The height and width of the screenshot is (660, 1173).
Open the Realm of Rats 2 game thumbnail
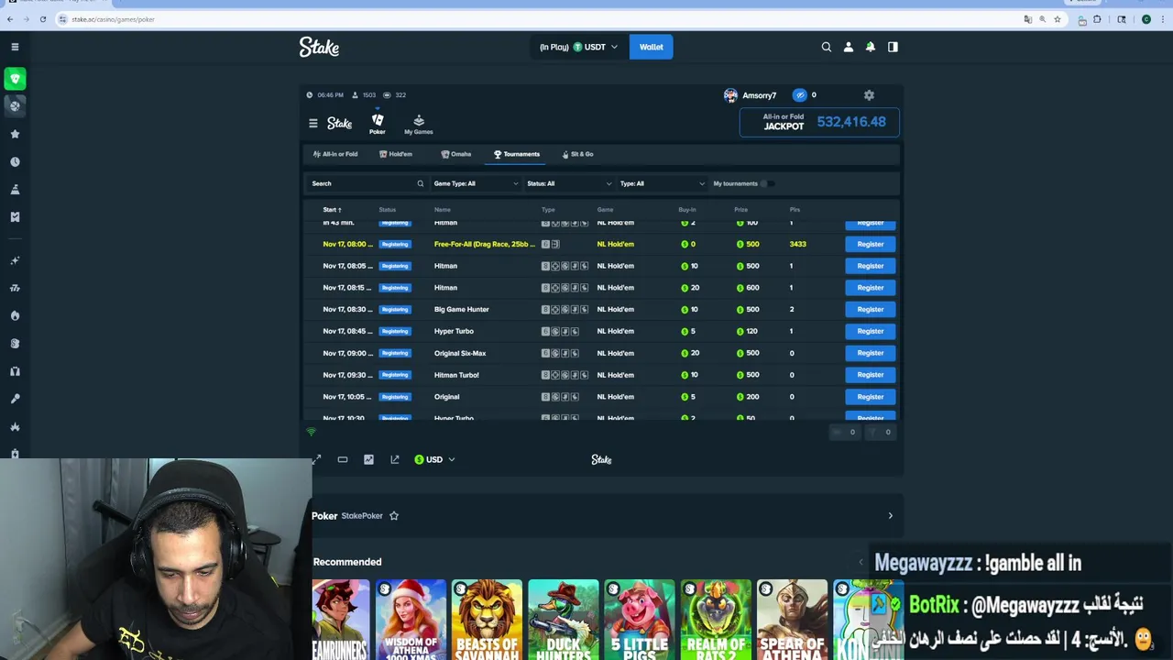(716, 620)
